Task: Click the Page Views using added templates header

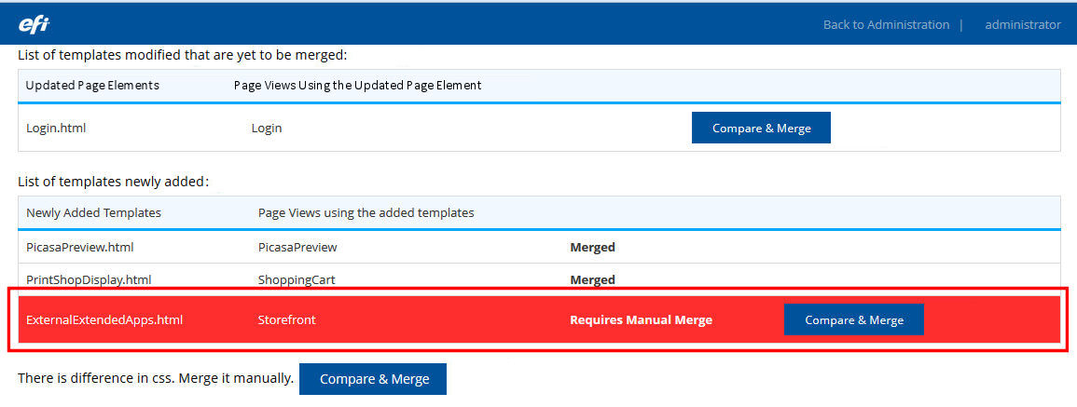Action: (366, 213)
